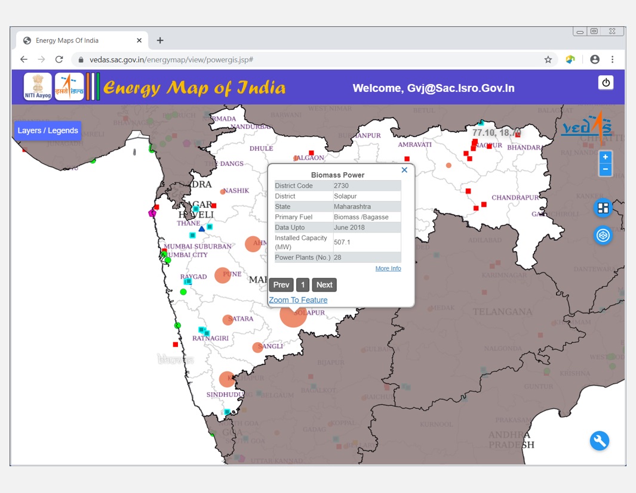This screenshot has width=636, height=493.
Task: Click the magenta pentagon marker on coast
Action: pos(152,213)
